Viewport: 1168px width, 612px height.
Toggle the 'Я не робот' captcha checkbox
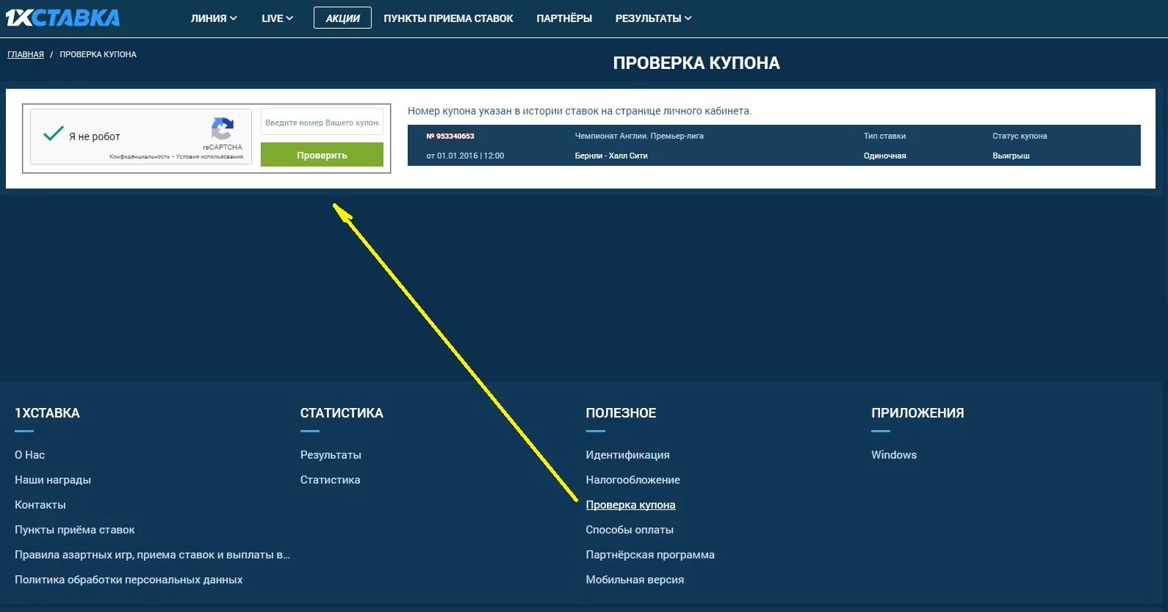[x=54, y=134]
